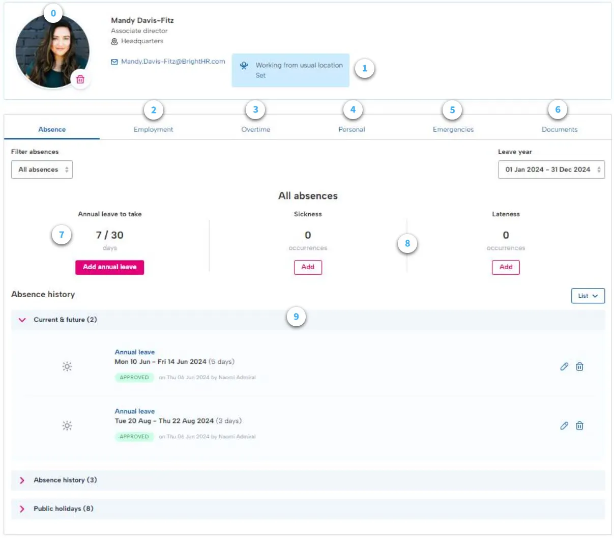The width and height of the screenshot is (614, 538).
Task: Click Set under Working from usual location
Action: point(260,75)
